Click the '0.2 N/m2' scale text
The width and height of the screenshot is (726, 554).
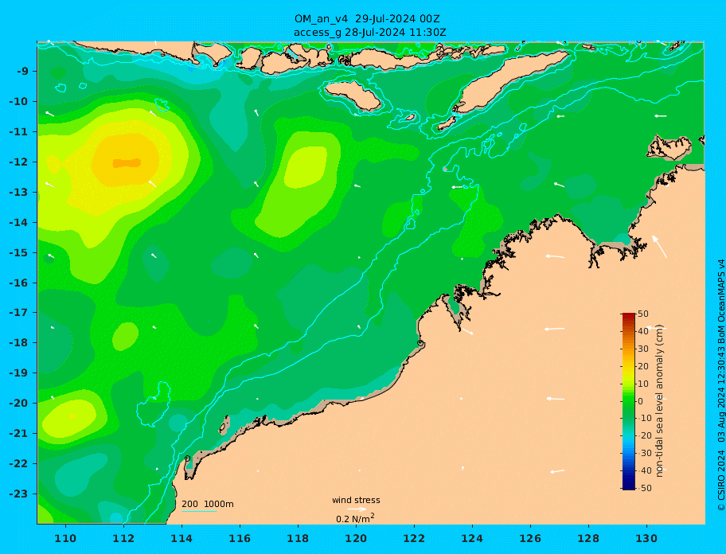coord(355,518)
